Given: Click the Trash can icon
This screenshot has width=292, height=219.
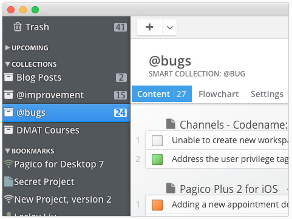Looking at the screenshot, I should [18, 27].
